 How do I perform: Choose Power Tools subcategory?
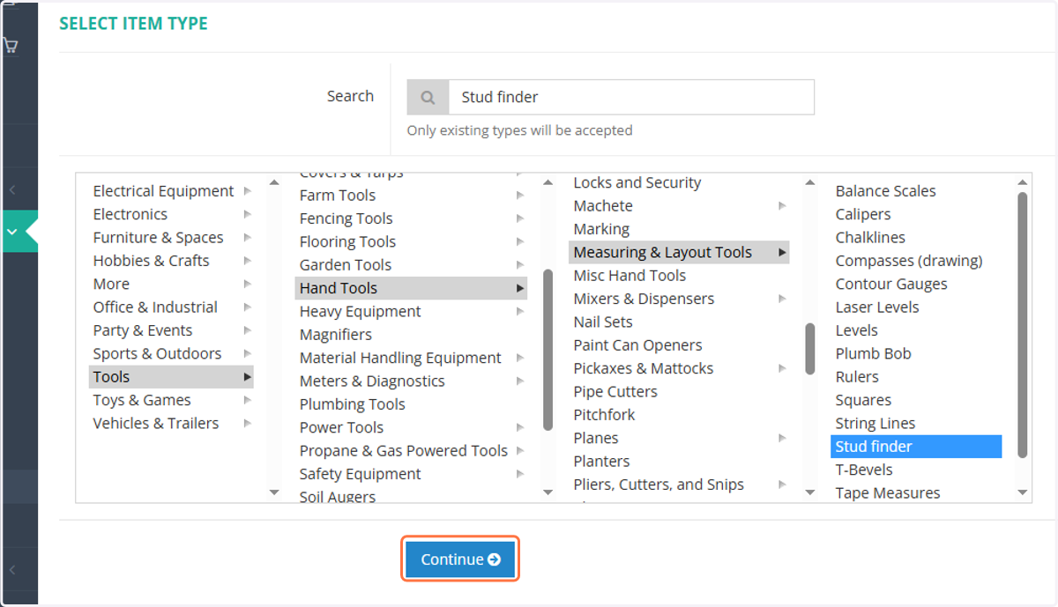341,428
